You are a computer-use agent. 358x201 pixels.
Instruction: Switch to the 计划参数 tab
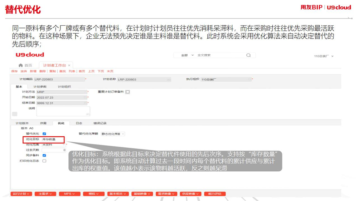click(40, 87)
